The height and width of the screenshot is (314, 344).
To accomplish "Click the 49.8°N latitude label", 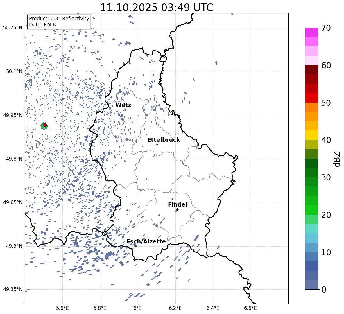I will pyautogui.click(x=14, y=159).
